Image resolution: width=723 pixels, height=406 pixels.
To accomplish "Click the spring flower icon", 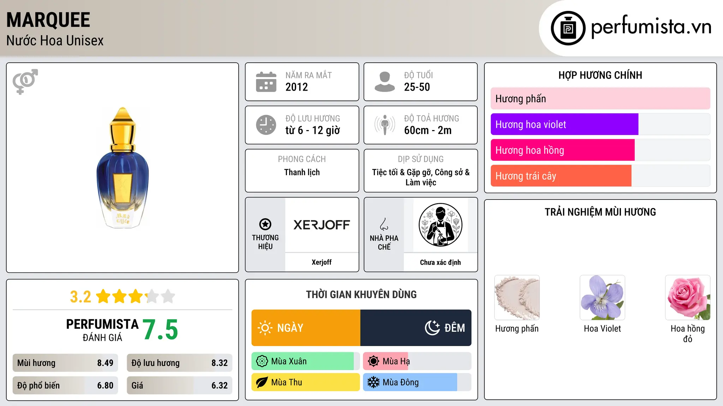I will pos(262,361).
